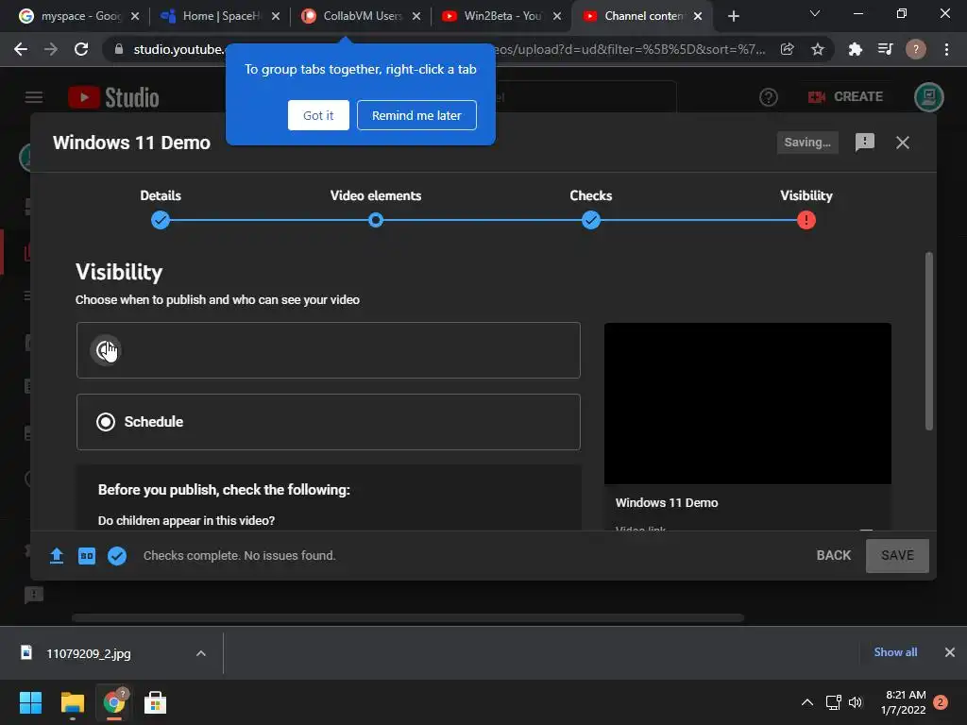Open File Explorer from taskbar

pyautogui.click(x=72, y=702)
